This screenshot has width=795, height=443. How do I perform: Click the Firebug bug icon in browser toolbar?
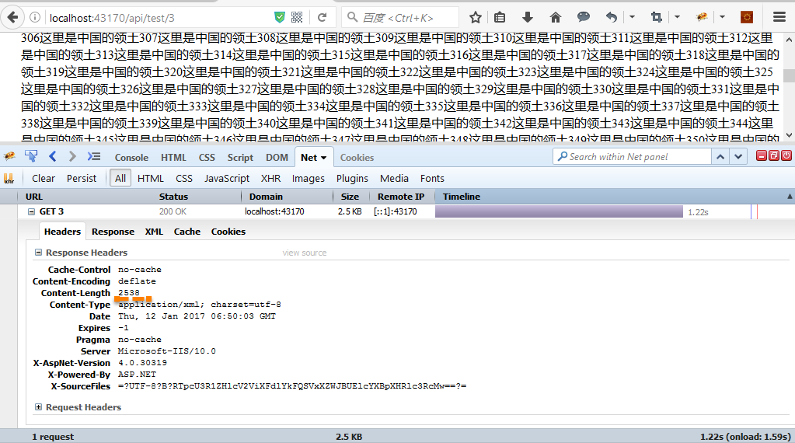(702, 18)
